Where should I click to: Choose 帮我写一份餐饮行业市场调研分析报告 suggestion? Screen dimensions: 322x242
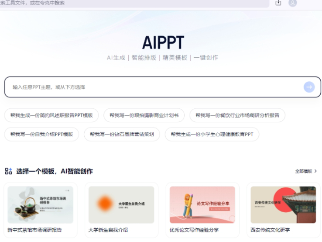pyautogui.click(x=237, y=115)
